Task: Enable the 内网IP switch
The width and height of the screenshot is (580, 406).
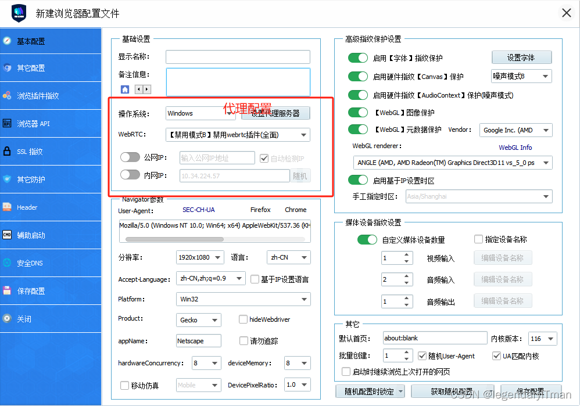Action: pos(130,174)
